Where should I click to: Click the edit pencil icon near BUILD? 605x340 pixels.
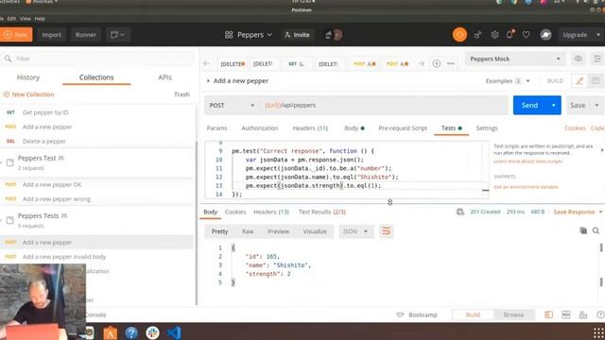click(579, 81)
